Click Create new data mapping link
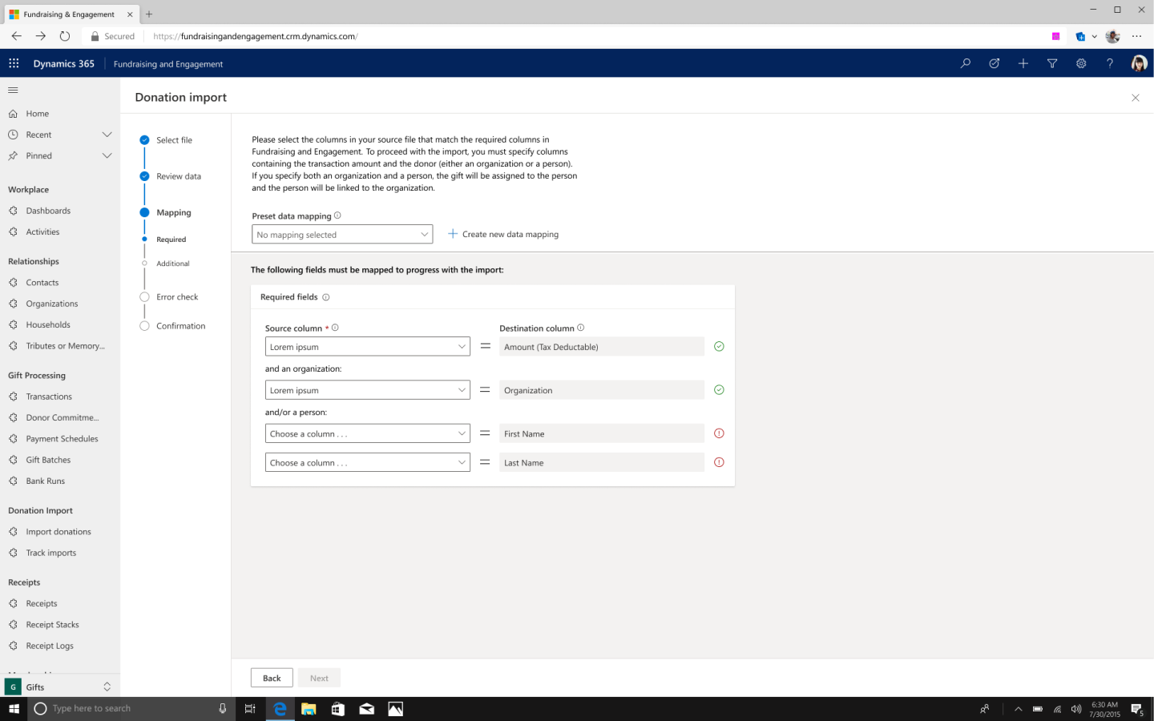This screenshot has height=721, width=1154. point(503,235)
